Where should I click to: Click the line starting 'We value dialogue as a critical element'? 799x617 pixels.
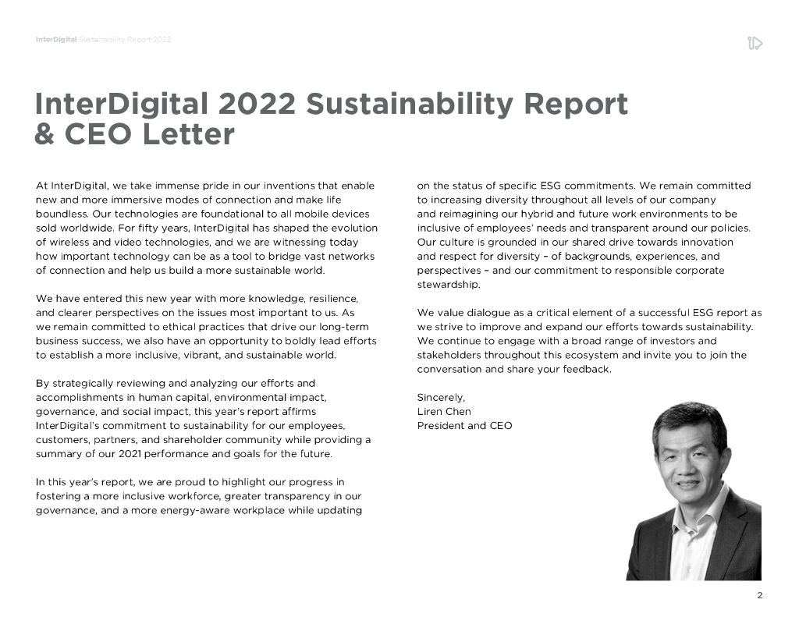tap(590, 313)
